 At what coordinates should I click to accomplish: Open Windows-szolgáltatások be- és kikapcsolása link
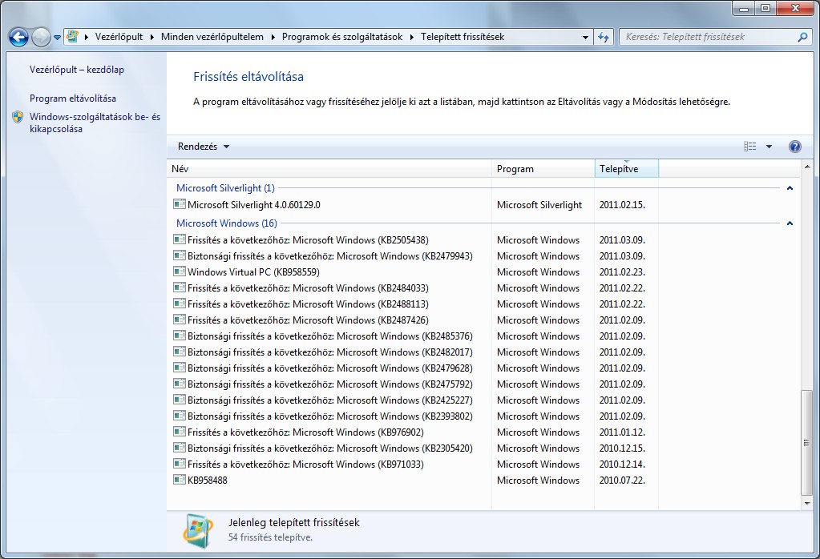click(x=95, y=123)
